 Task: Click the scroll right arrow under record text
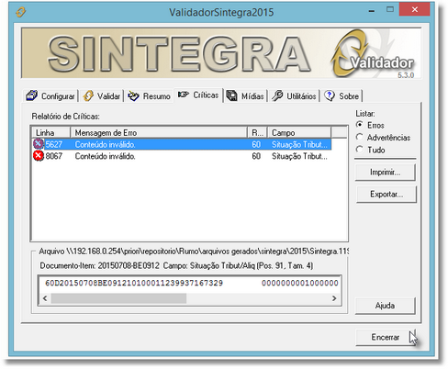334,298
